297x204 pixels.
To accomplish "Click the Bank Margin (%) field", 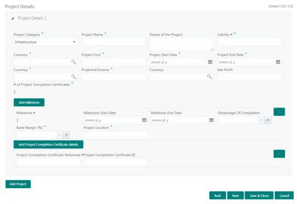I will tap(36, 135).
